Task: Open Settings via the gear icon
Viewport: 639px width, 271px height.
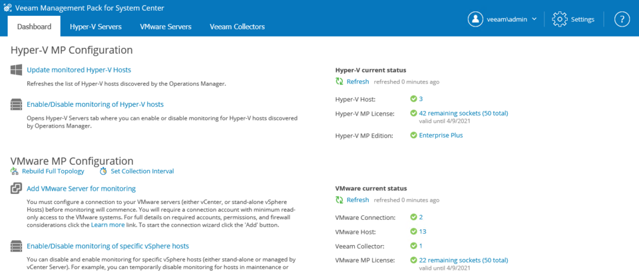Action: point(560,19)
